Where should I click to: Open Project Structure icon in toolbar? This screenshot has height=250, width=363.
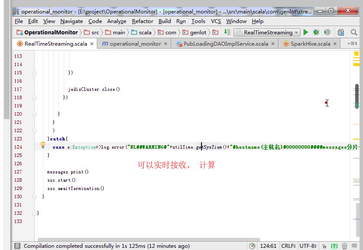pos(341,32)
